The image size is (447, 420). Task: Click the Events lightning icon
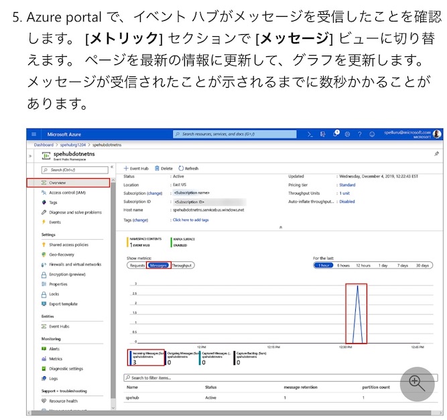[44, 222]
